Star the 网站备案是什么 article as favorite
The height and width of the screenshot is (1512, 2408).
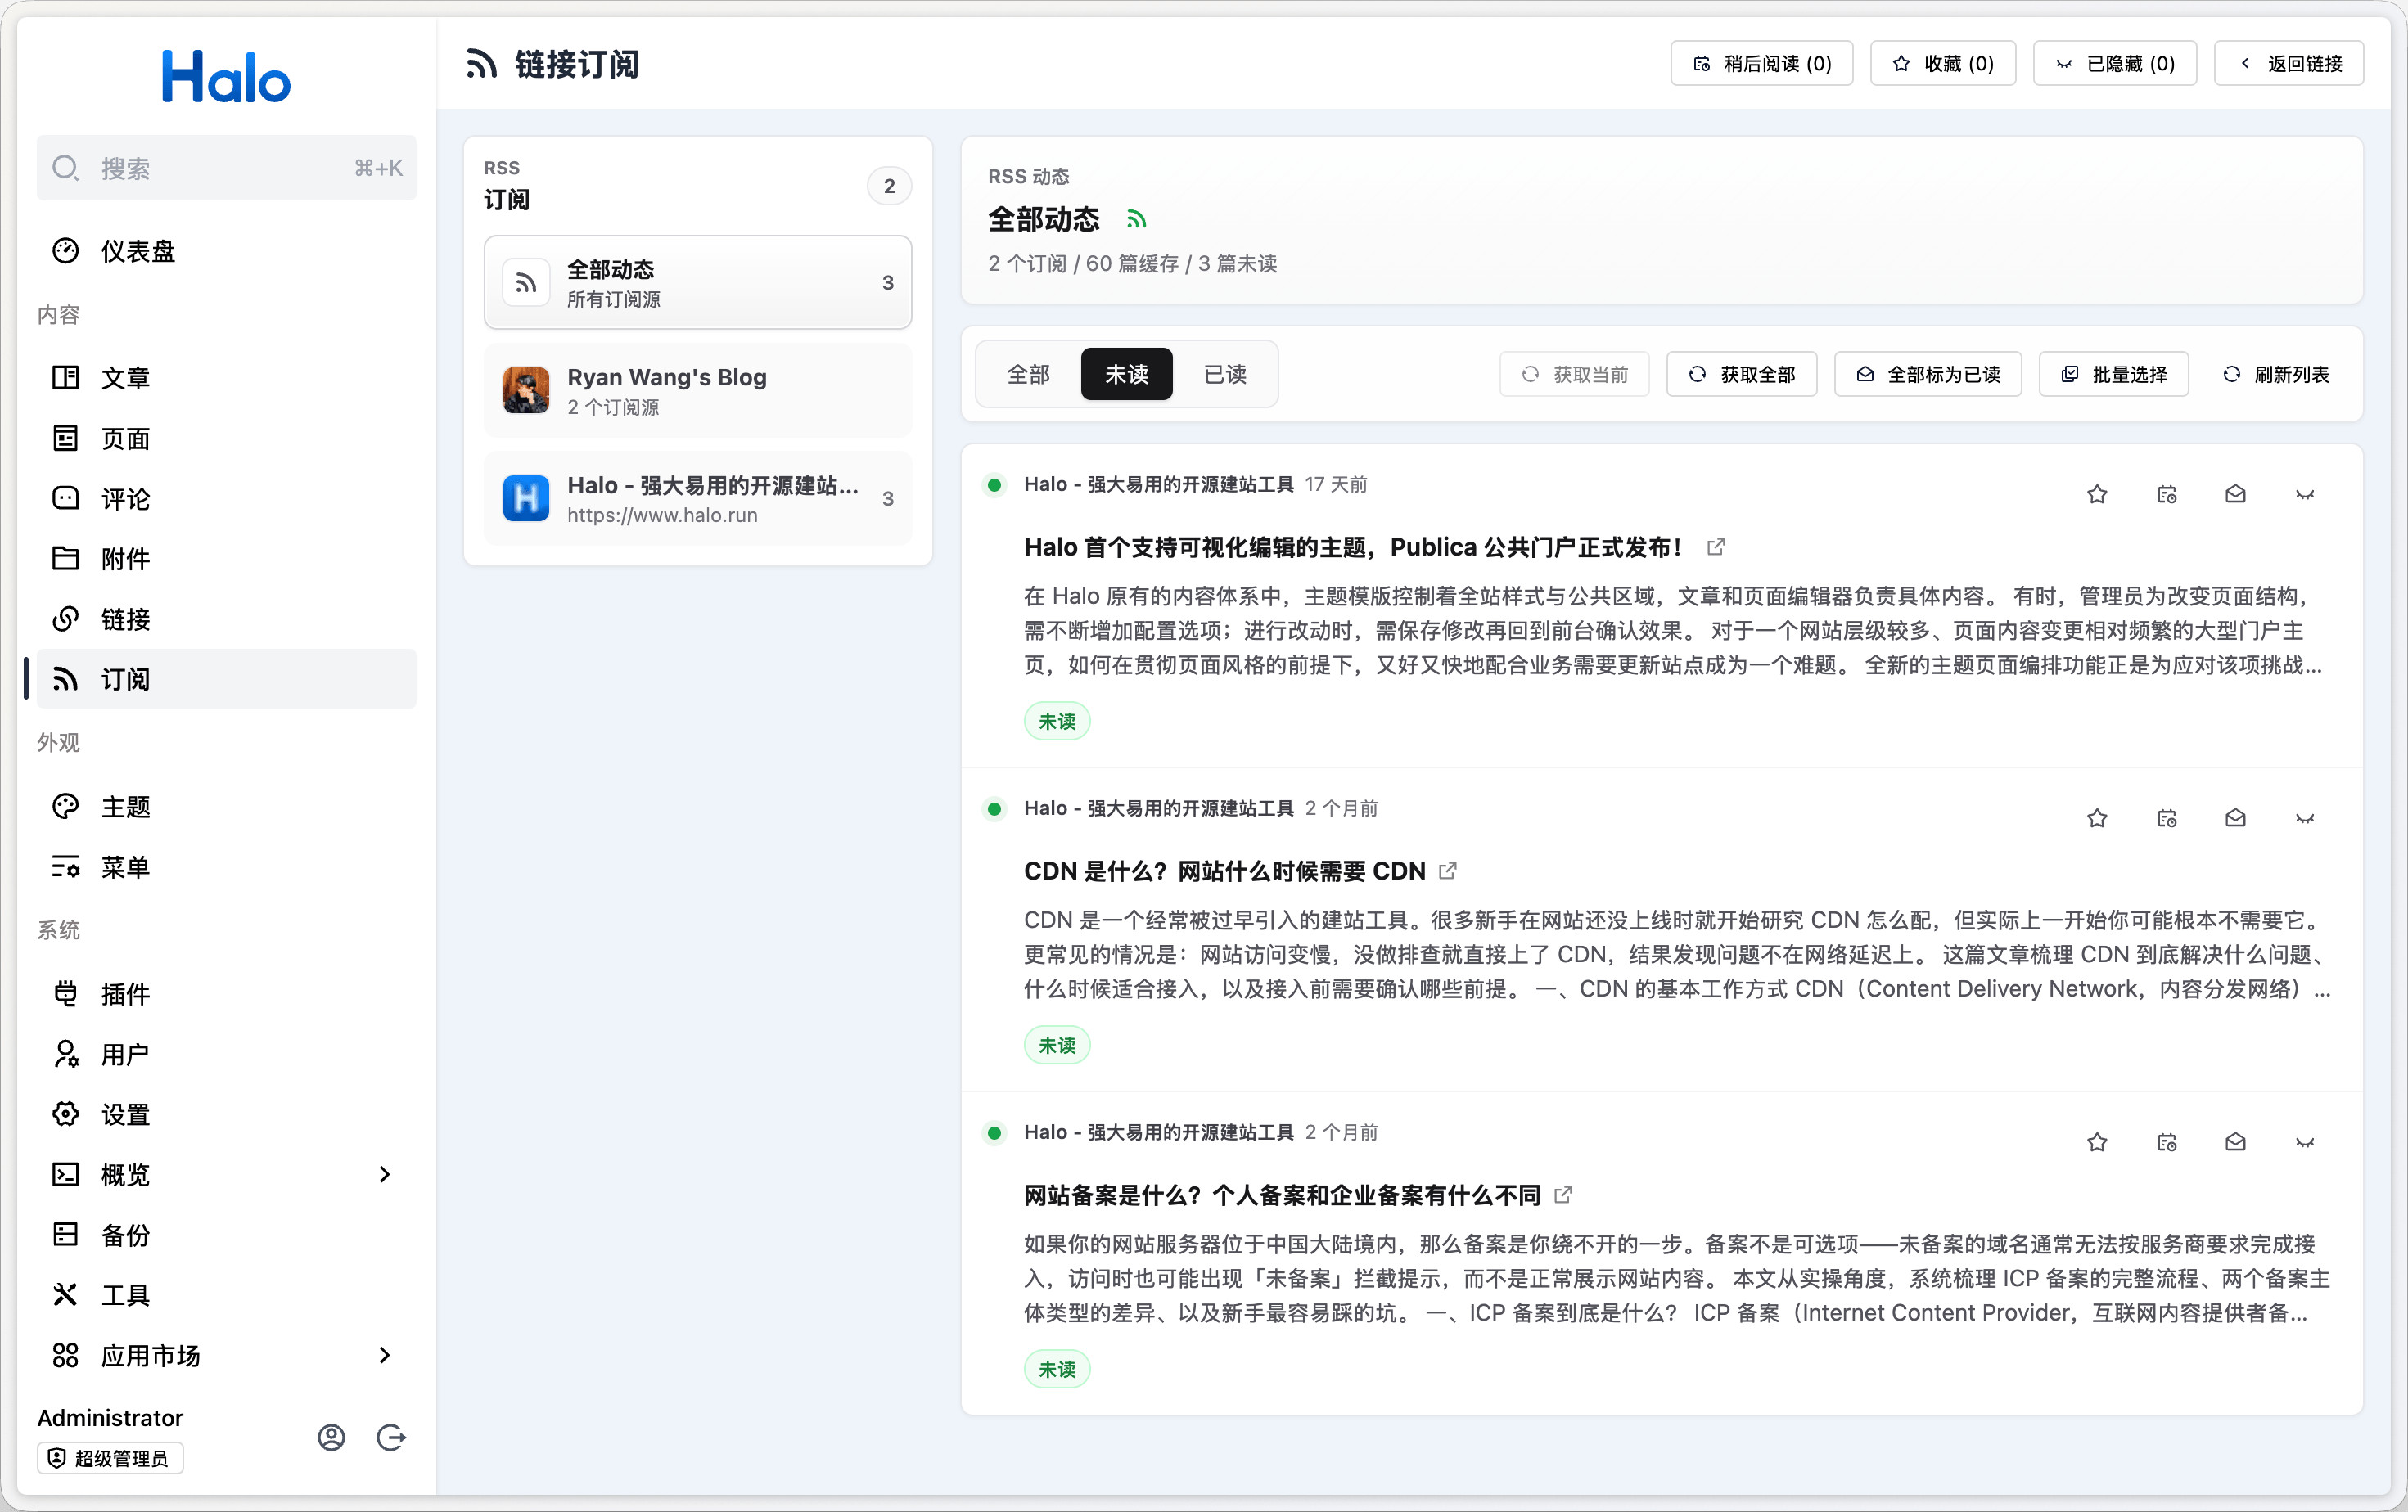point(2097,1142)
